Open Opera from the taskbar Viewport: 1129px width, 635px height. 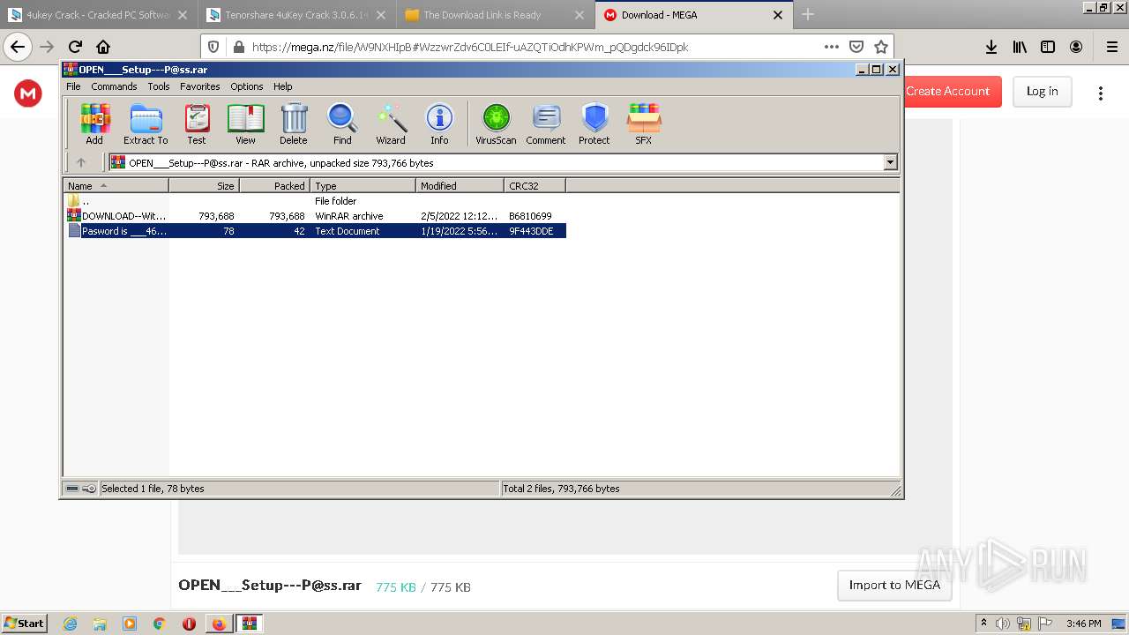(189, 624)
